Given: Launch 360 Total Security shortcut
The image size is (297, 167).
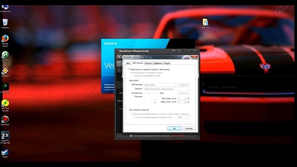Looking at the screenshot, I should 5,105.
